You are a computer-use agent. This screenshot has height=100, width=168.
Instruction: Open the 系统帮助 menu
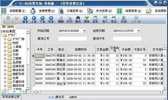point(161,11)
